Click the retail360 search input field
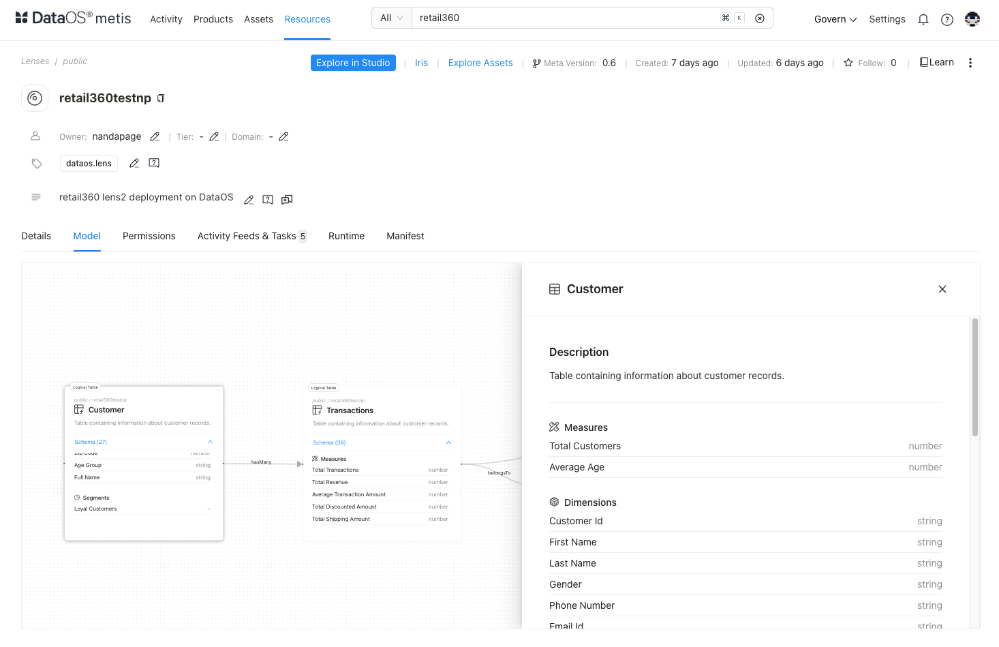The width and height of the screenshot is (999, 647). click(x=566, y=18)
